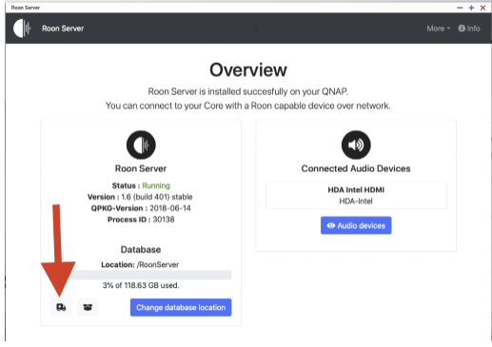Click the Location /RoonServer text
492x347 pixels.
[140, 264]
